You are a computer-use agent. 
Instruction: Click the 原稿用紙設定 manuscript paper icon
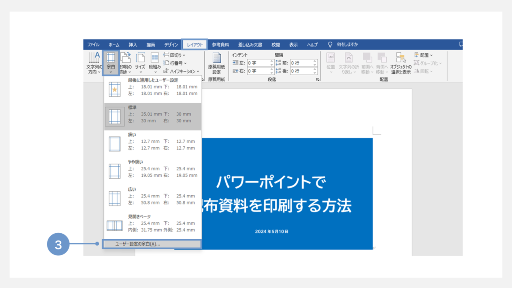coord(216,63)
